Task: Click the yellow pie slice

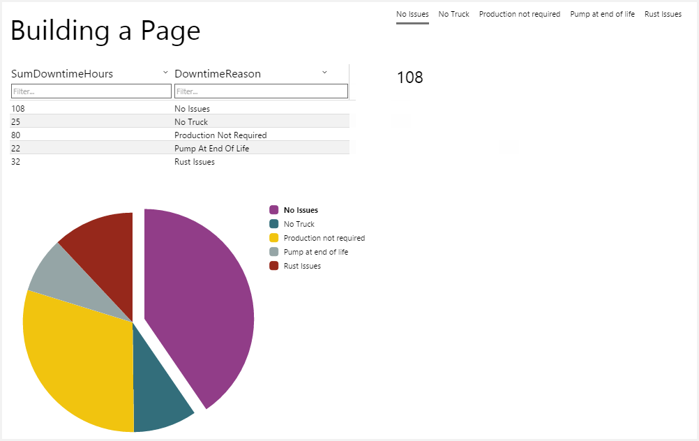Action: (x=76, y=361)
